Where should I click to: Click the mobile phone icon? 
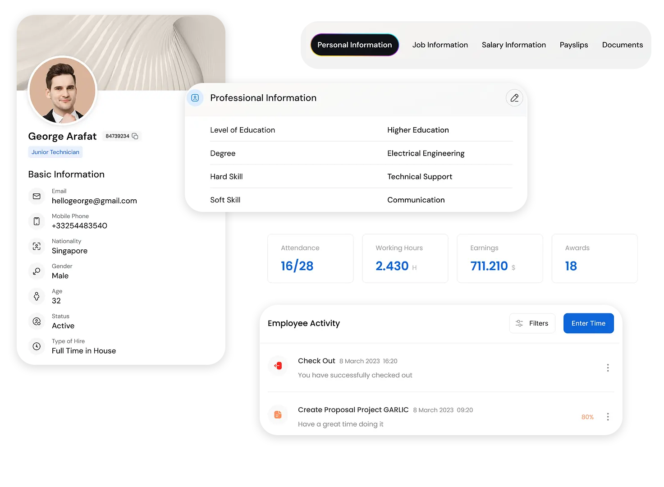(37, 221)
